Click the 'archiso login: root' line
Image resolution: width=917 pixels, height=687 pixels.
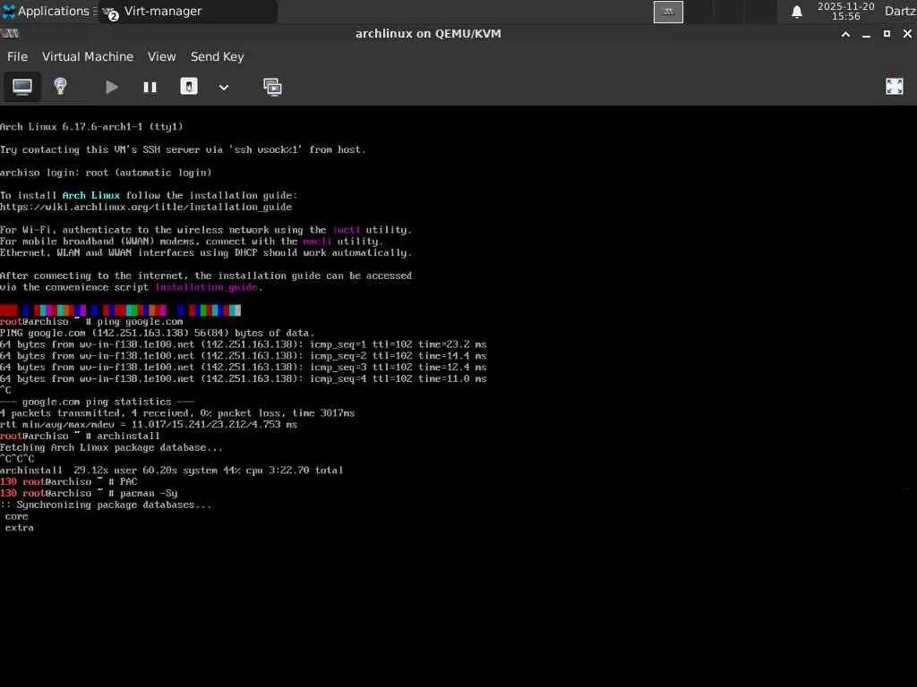pyautogui.click(x=106, y=173)
